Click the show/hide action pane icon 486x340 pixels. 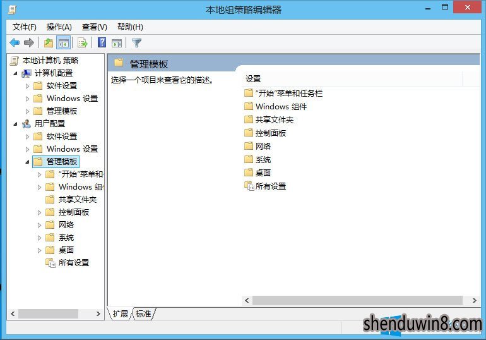[x=117, y=43]
